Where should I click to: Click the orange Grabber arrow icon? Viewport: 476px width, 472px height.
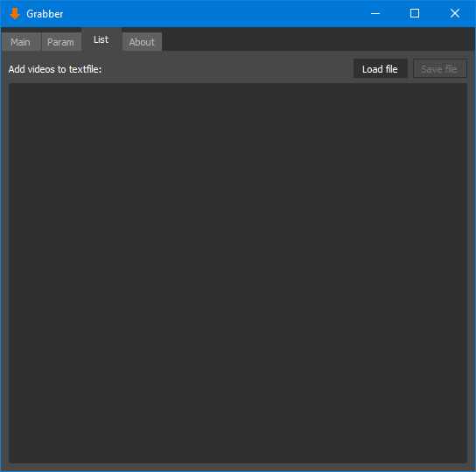tap(15, 14)
